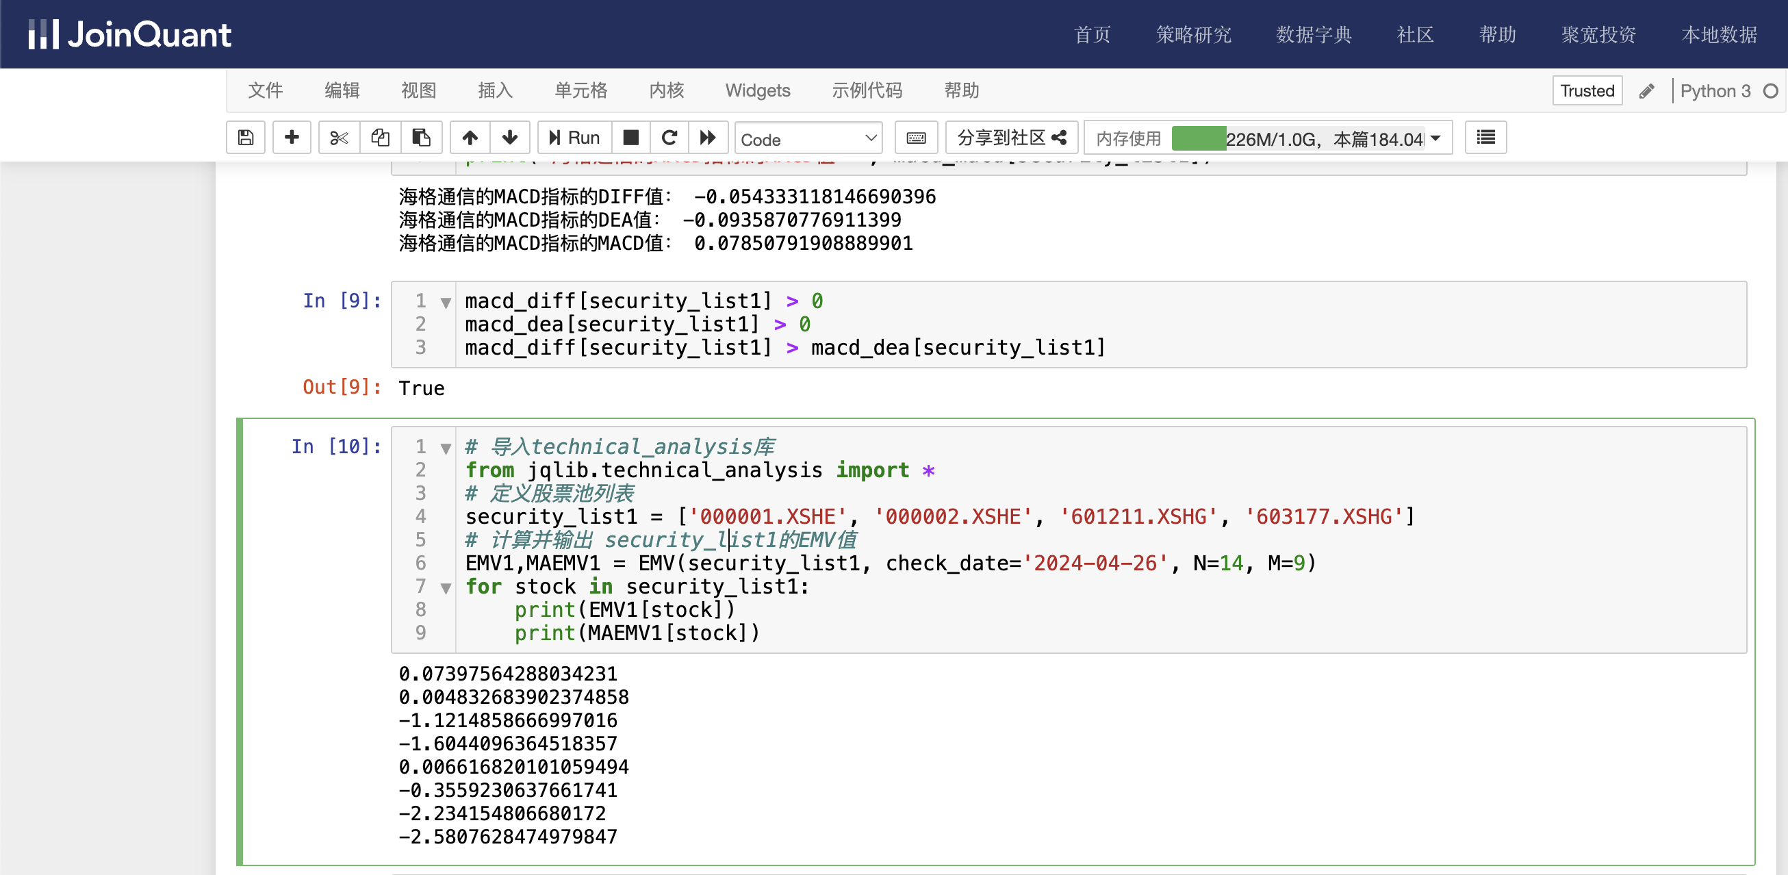Cut the selected cell with the scissors icon

click(339, 138)
